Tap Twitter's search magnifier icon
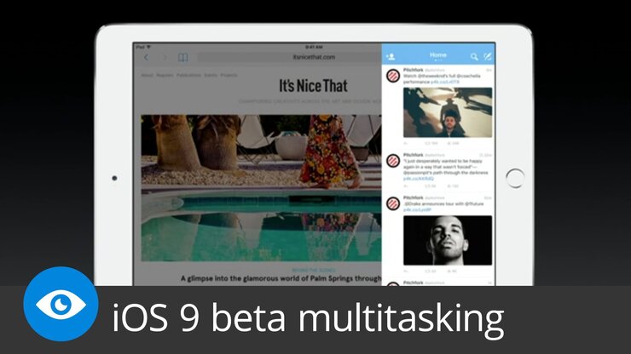Image resolution: width=631 pixels, height=354 pixels. pos(474,57)
